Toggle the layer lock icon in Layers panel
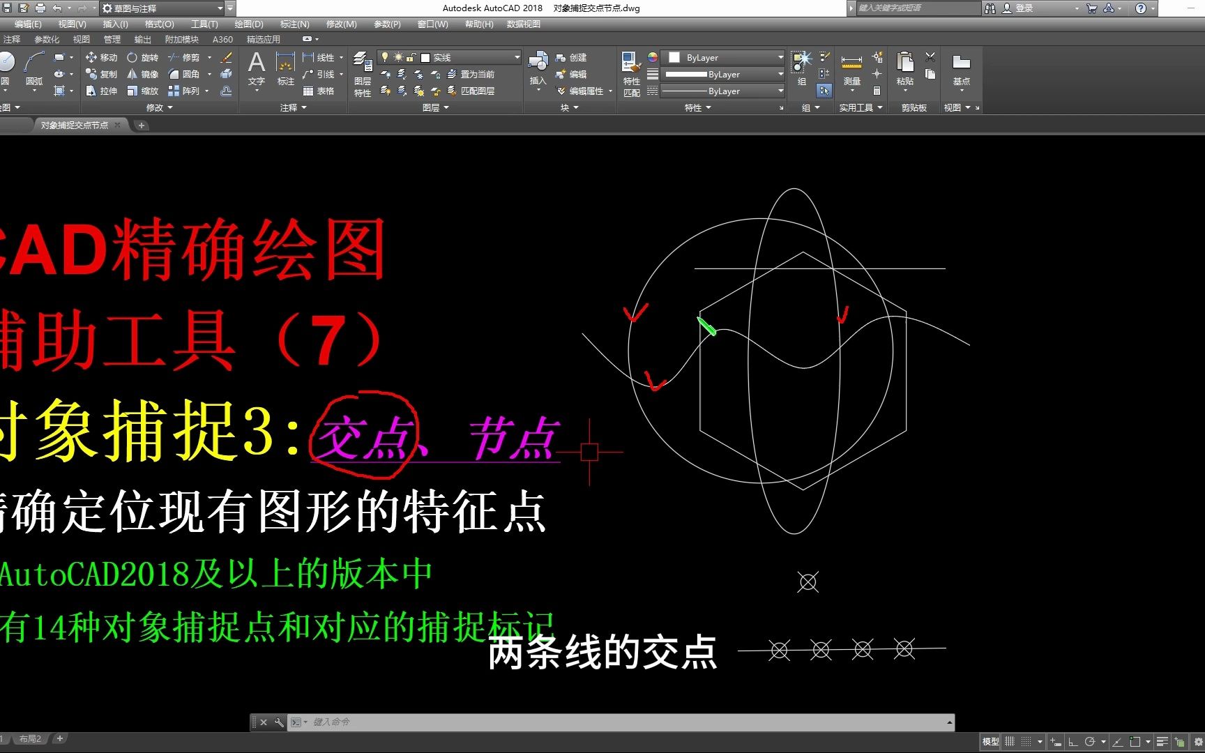 point(410,57)
